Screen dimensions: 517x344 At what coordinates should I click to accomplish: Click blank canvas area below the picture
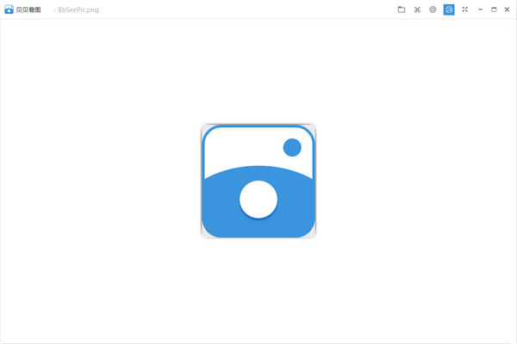point(258,292)
